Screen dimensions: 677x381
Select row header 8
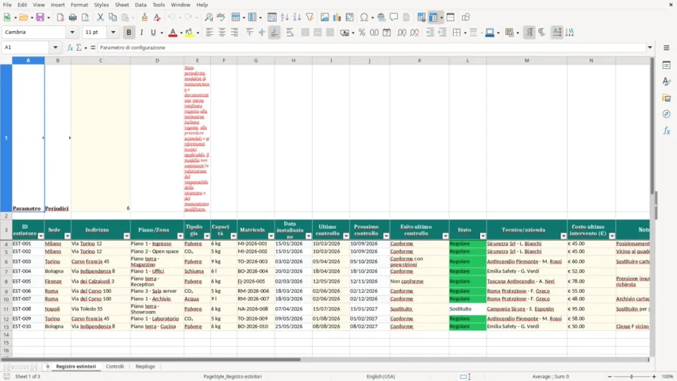[6, 281]
